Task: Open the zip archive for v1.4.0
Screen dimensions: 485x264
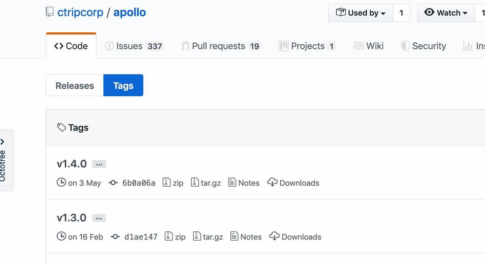Action: (173, 183)
